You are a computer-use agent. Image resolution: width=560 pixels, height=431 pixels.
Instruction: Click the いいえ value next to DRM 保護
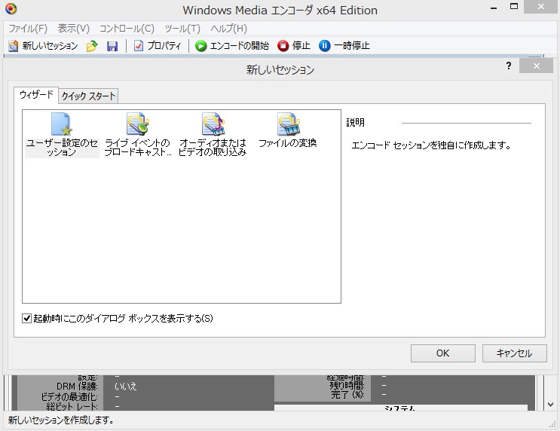[x=126, y=387]
